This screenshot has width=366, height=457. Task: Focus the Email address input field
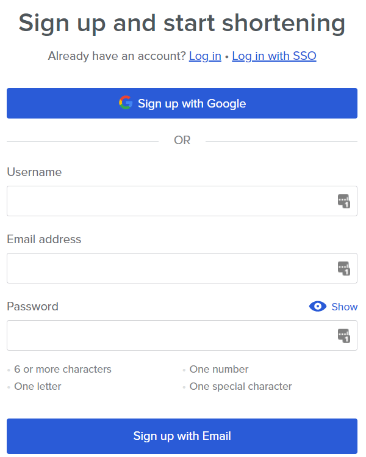point(182,268)
